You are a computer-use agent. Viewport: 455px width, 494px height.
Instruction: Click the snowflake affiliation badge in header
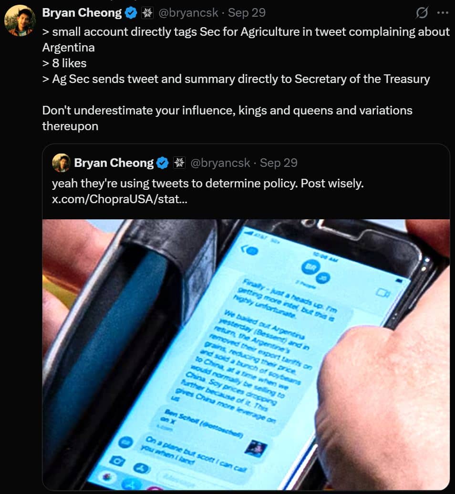click(147, 13)
